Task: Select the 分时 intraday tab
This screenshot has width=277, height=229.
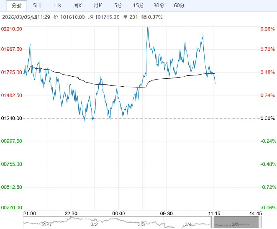Action: [x=16, y=5]
